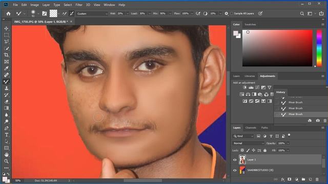
Task: Select the Gradient tool
Action: (x=7, y=108)
